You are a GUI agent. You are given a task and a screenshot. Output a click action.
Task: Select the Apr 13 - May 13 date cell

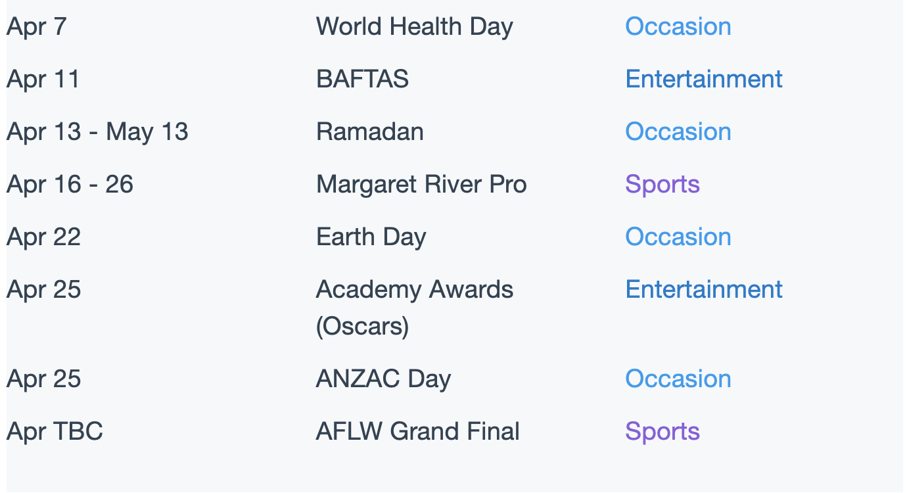[x=97, y=132]
